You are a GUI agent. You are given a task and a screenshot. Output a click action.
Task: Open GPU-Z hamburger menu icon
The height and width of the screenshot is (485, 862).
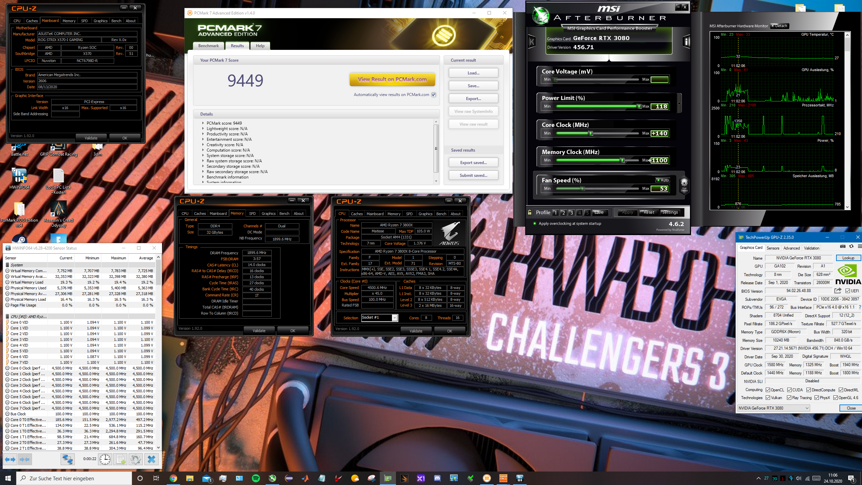tap(859, 247)
